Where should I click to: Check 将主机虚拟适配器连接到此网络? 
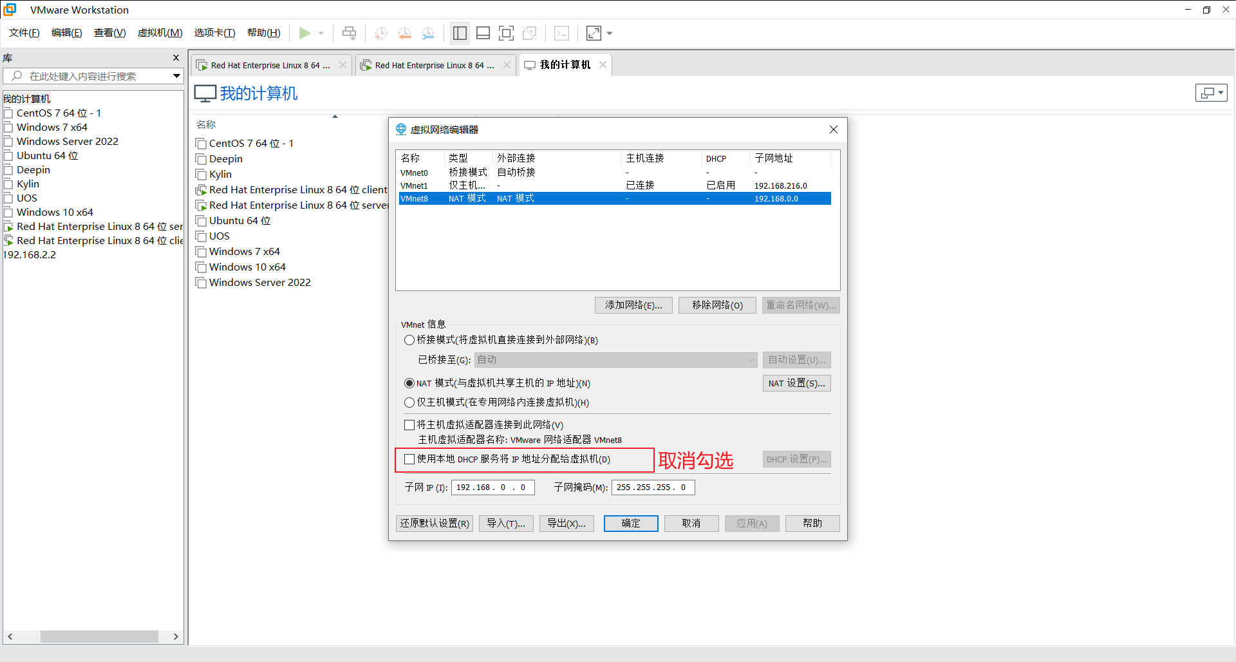click(x=409, y=425)
